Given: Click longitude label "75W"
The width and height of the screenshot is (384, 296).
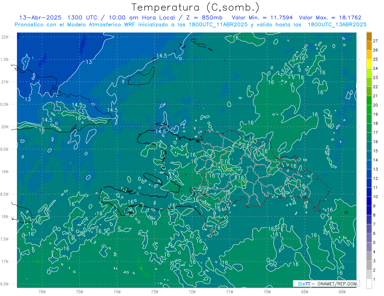Looking at the screenshot, I should click(80, 292).
